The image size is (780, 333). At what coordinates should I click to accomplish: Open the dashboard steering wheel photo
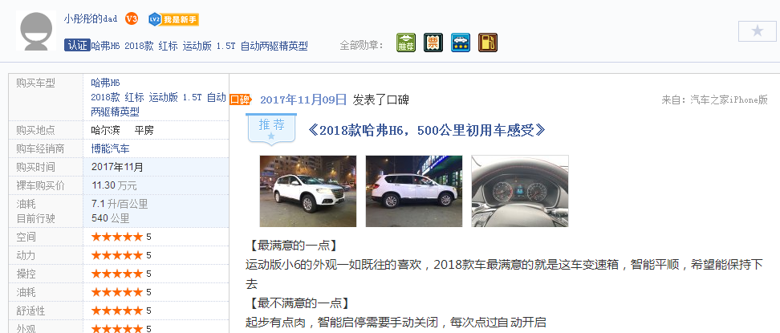click(x=520, y=191)
